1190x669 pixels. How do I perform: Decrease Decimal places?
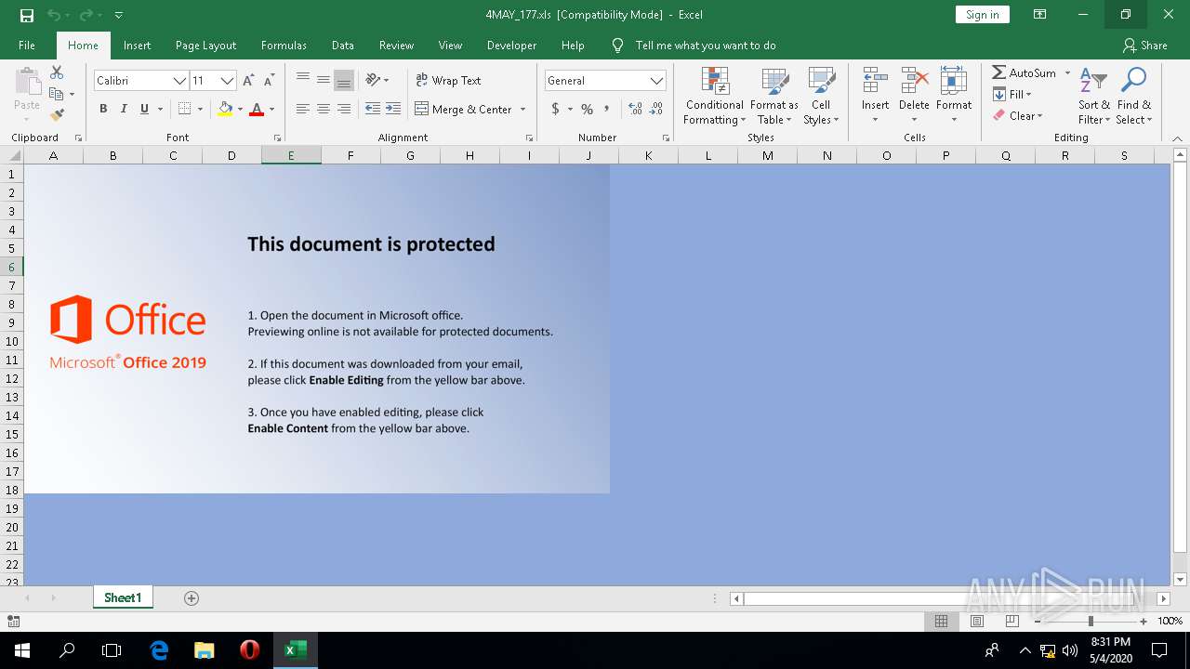656,109
